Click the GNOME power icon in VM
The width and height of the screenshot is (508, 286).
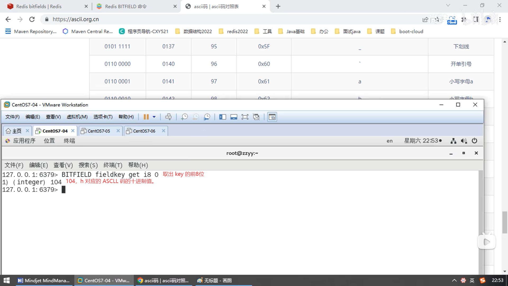[474, 141]
